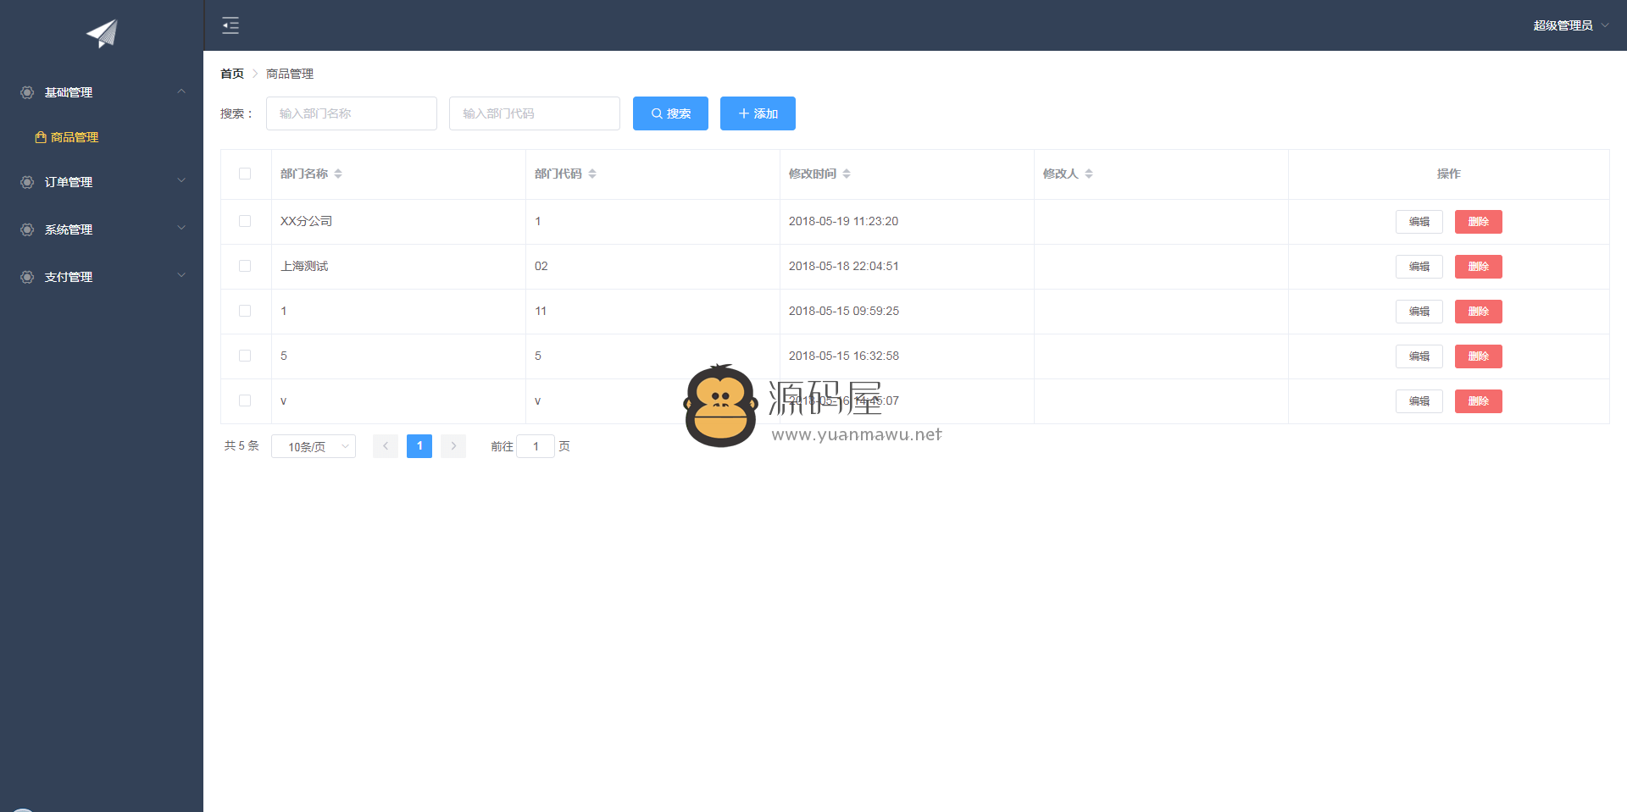Delete the row with code 11
The width and height of the screenshot is (1627, 812).
point(1479,312)
